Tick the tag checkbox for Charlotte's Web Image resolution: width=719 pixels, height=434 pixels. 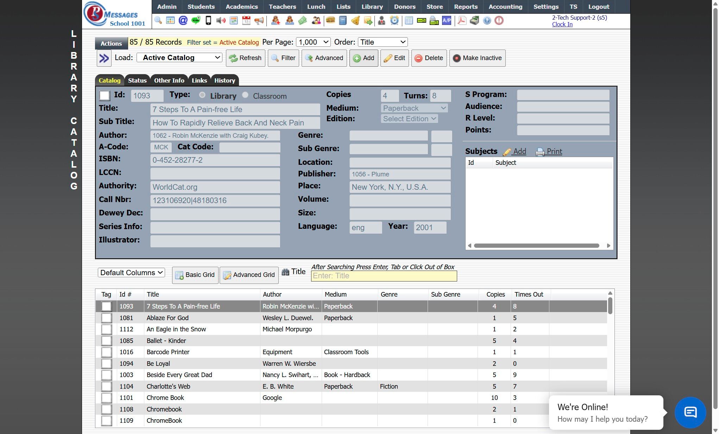[x=106, y=387]
